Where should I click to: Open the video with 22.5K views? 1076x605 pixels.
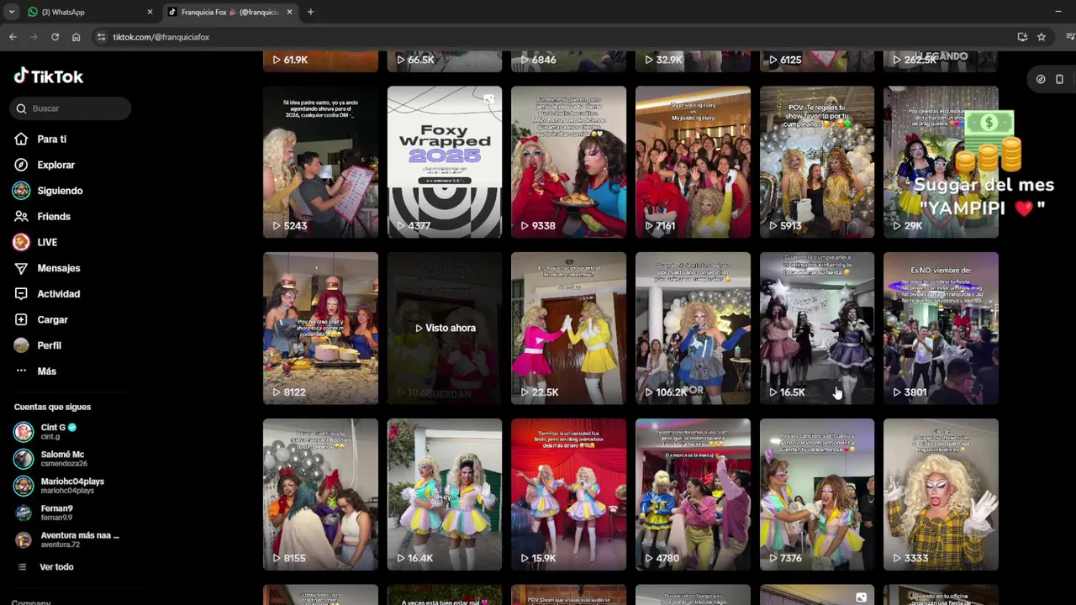pos(568,328)
